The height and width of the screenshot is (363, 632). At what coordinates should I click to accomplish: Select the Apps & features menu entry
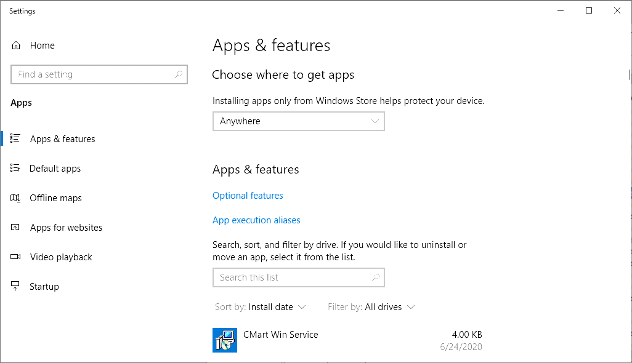[62, 138]
